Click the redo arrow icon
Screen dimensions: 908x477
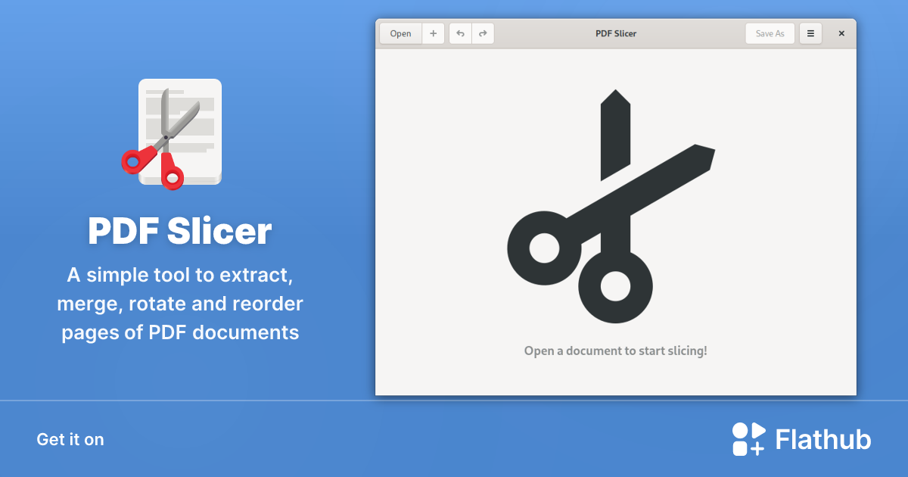point(483,33)
